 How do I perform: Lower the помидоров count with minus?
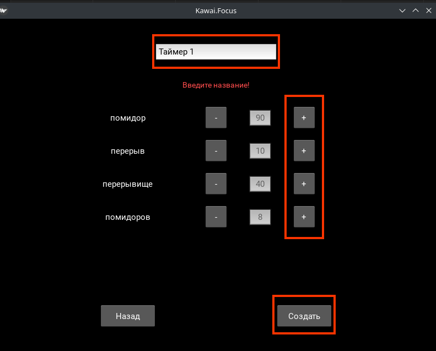click(x=216, y=217)
